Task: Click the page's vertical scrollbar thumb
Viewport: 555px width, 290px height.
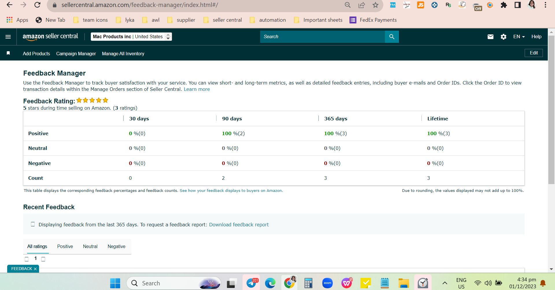Action: [x=551, y=110]
